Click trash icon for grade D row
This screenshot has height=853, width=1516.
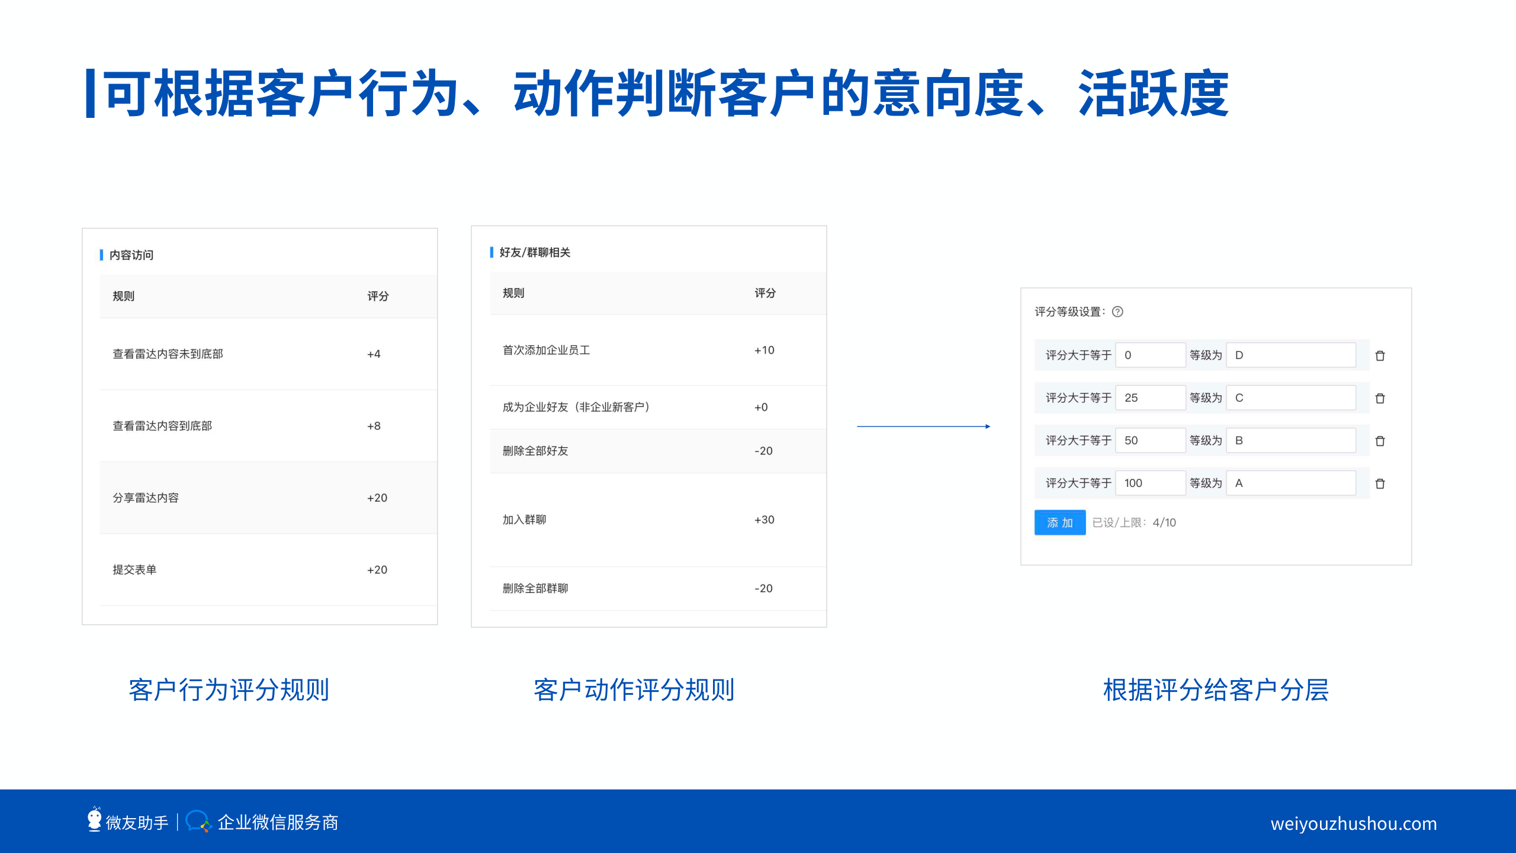pos(1380,355)
